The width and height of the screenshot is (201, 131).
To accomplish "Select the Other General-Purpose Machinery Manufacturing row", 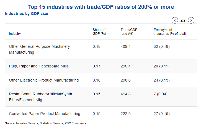I will pyautogui.click(x=39, y=49).
